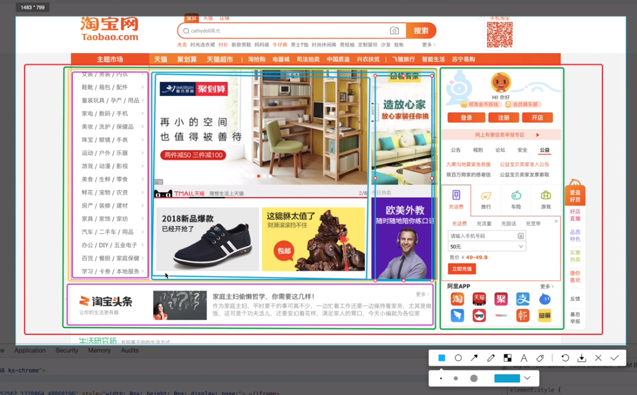Open the Youku app icon
This screenshot has width=637, height=395.
[500, 316]
